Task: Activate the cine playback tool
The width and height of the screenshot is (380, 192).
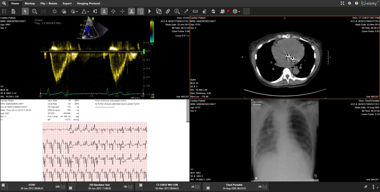Action: [x=149, y=11]
